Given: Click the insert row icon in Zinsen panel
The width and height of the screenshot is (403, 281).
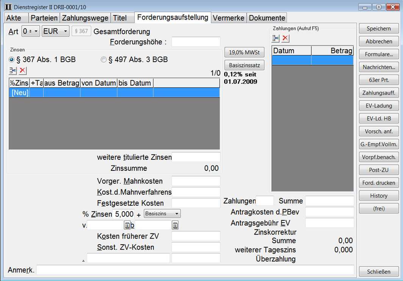Looking at the screenshot, I should pos(13,70).
